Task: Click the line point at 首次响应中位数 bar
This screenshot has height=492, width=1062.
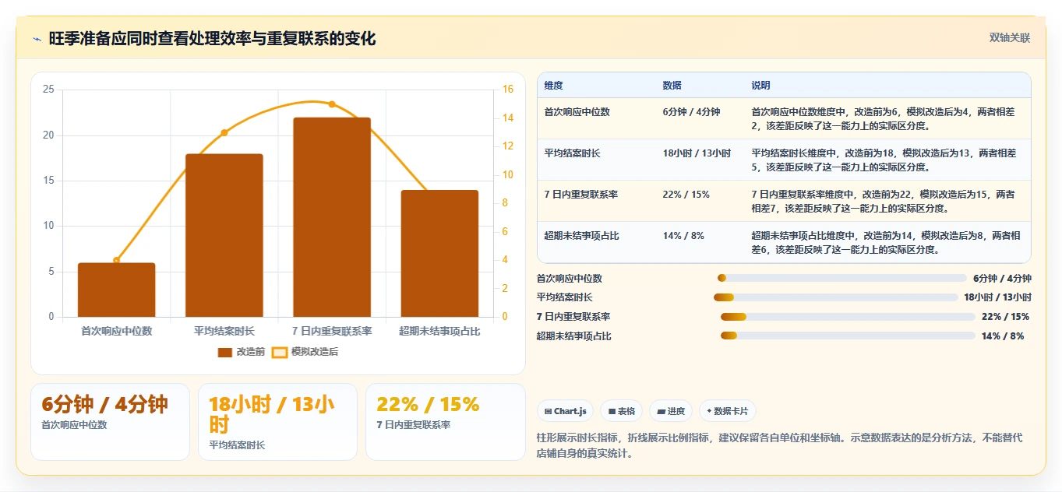Action: [117, 260]
